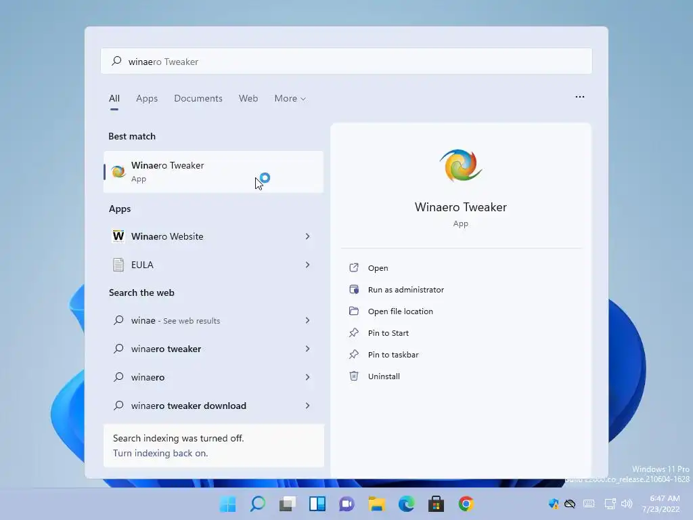Switch to the Apps filter tab
Image resolution: width=693 pixels, height=520 pixels.
click(x=147, y=98)
